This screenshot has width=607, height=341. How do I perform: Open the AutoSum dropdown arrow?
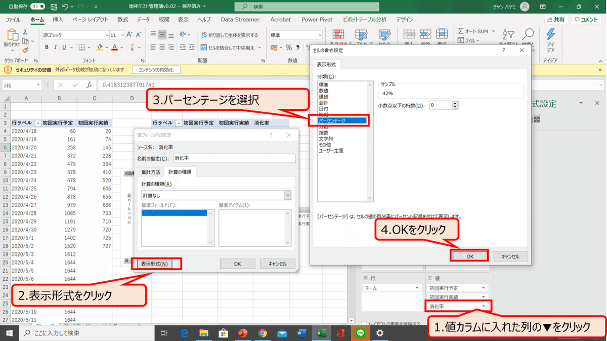492,31
